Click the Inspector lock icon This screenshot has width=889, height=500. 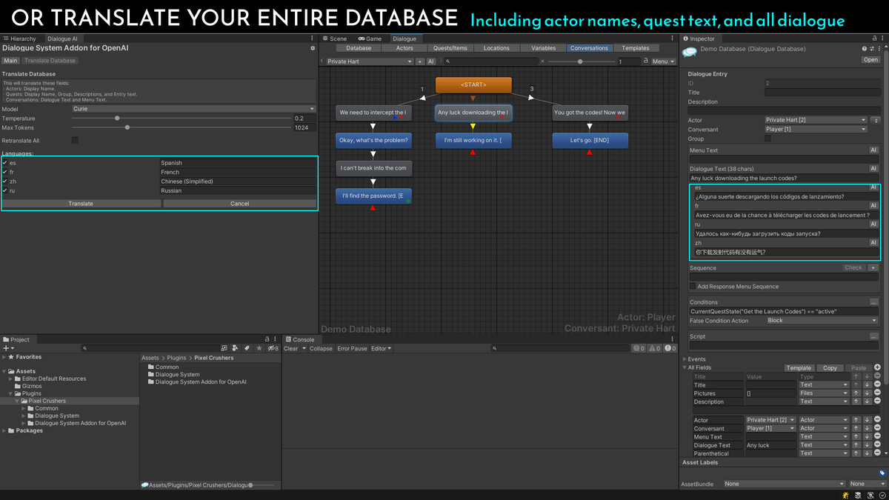pyautogui.click(x=874, y=39)
